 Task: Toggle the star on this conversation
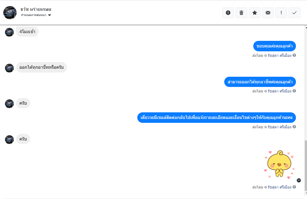(x=255, y=13)
